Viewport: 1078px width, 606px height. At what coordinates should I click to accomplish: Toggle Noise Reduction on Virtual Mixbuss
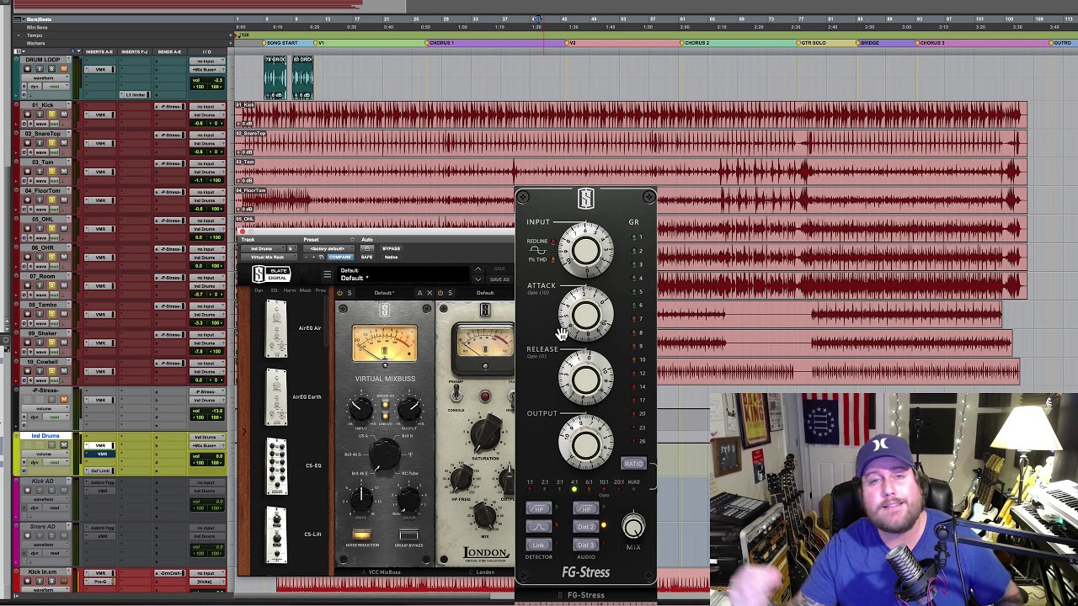coord(361,534)
